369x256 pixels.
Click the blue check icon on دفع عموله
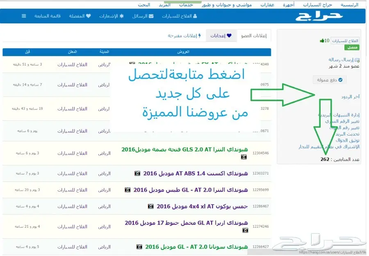[340, 79]
